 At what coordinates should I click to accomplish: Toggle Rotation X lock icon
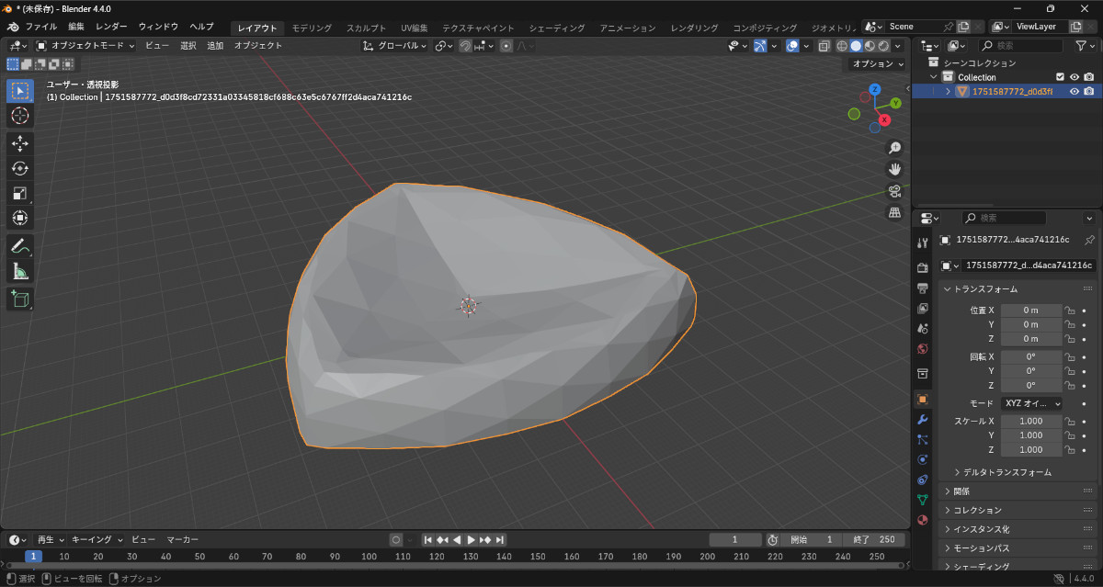point(1070,356)
